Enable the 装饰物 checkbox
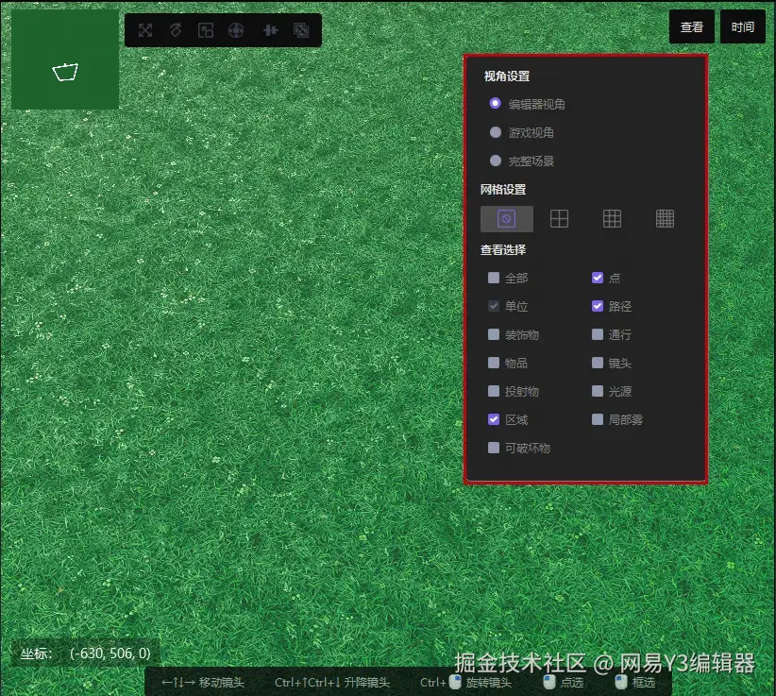The image size is (776, 696). coord(494,334)
